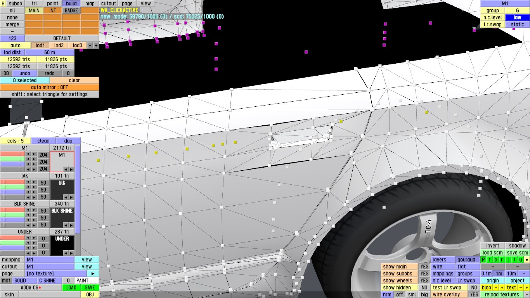Change the lod dist 60 m value
The image size is (530, 298).
pyautogui.click(x=50, y=52)
